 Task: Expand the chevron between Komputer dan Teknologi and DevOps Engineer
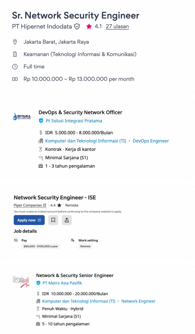point(130,141)
